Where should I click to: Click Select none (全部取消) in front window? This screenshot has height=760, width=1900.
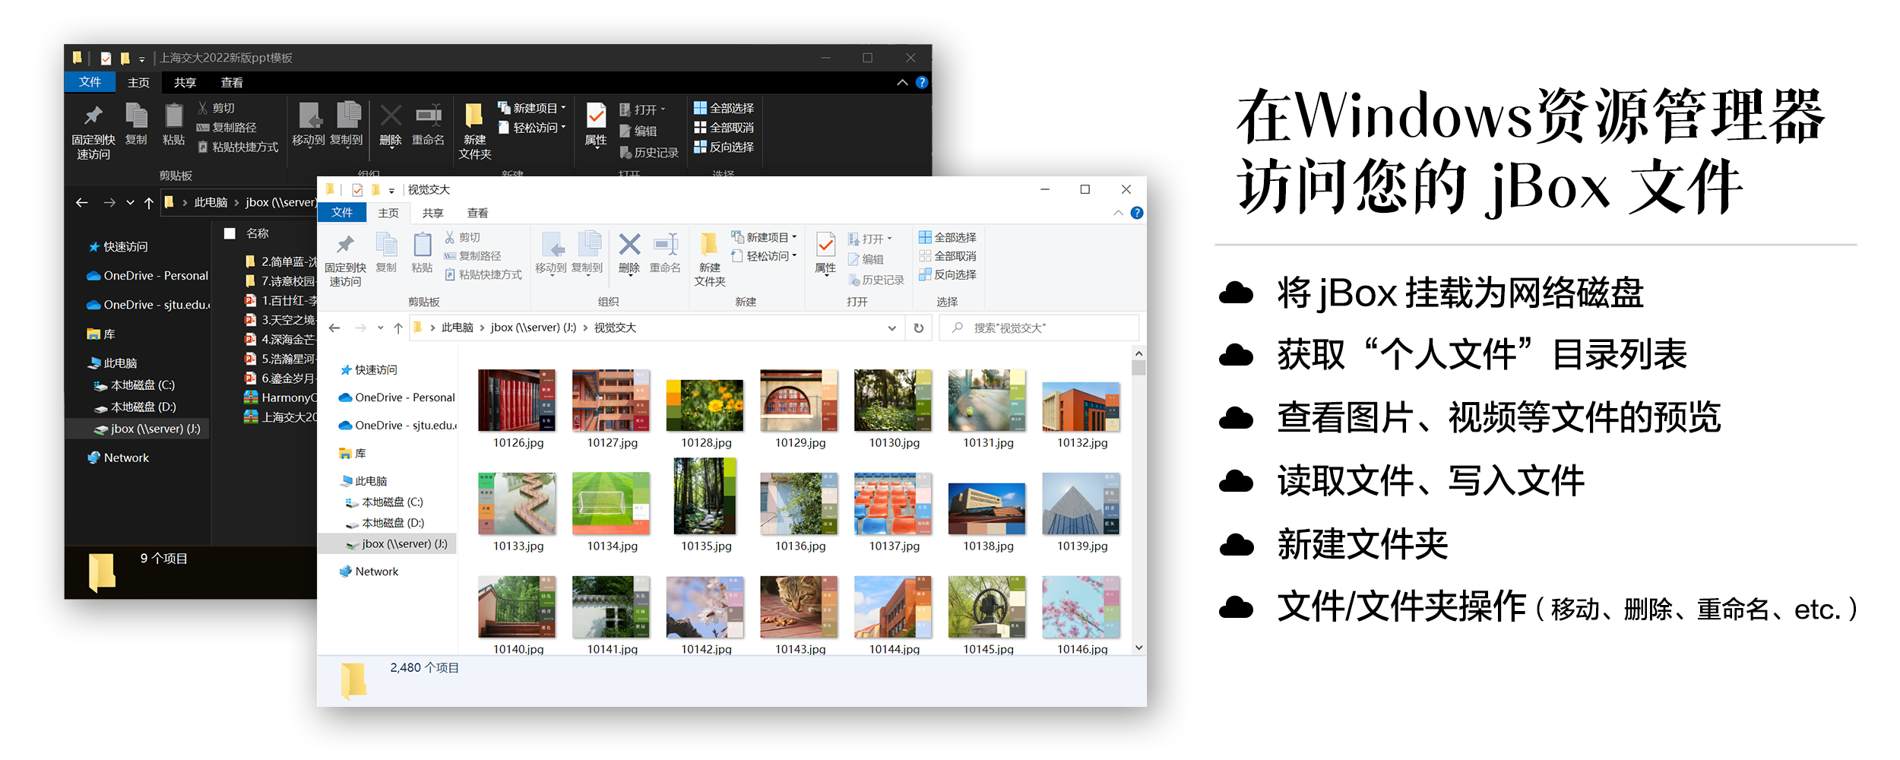(947, 256)
